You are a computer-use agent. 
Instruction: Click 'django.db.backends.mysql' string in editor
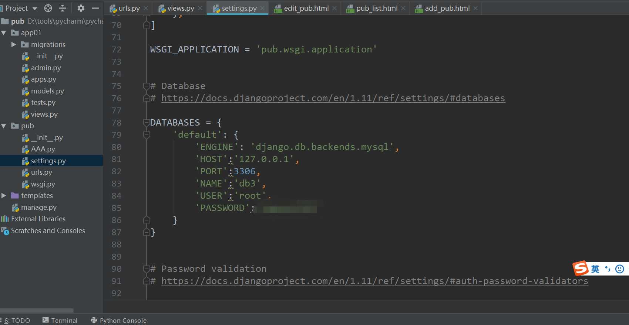322,147
